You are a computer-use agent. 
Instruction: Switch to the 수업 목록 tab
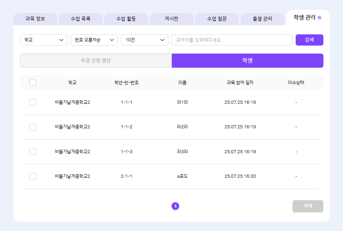click(81, 19)
